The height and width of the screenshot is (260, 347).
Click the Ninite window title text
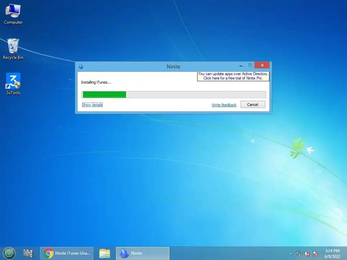(x=173, y=66)
